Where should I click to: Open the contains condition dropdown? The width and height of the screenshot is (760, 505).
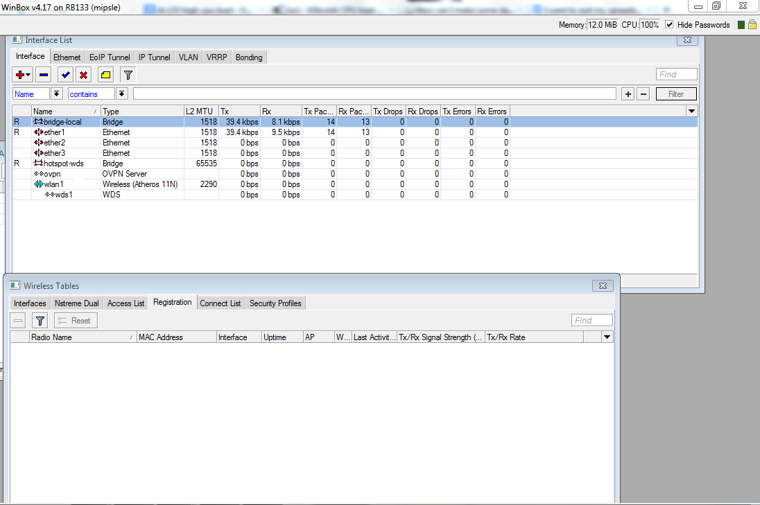pyautogui.click(x=121, y=93)
